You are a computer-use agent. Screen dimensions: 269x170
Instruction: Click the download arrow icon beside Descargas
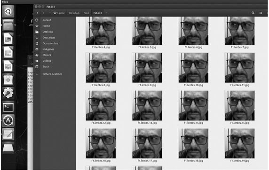(37, 38)
